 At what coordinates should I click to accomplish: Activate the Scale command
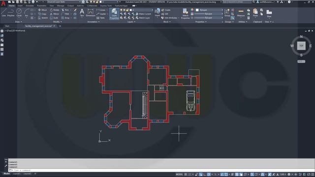pos(54,18)
